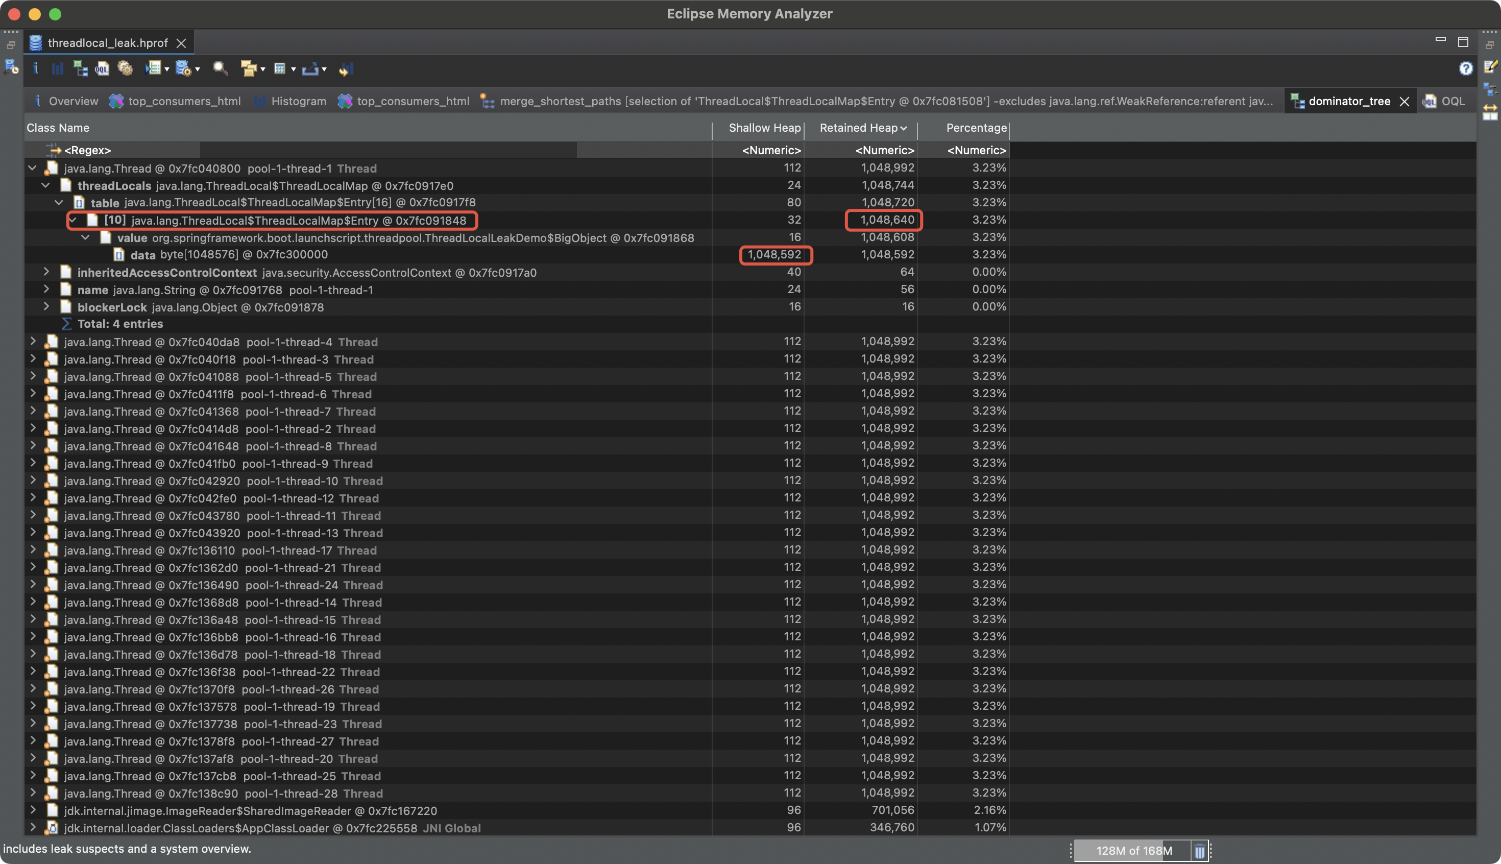This screenshot has height=864, width=1501.
Task: Click the heap status memory usage bar
Action: (x=1132, y=851)
